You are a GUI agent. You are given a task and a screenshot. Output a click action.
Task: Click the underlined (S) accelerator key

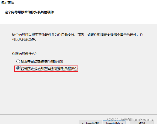[61, 61]
